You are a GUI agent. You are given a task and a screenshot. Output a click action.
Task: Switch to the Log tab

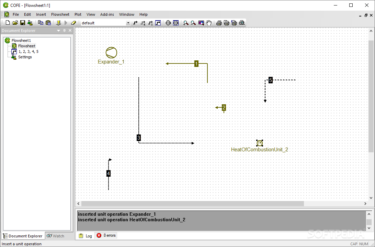point(86,236)
